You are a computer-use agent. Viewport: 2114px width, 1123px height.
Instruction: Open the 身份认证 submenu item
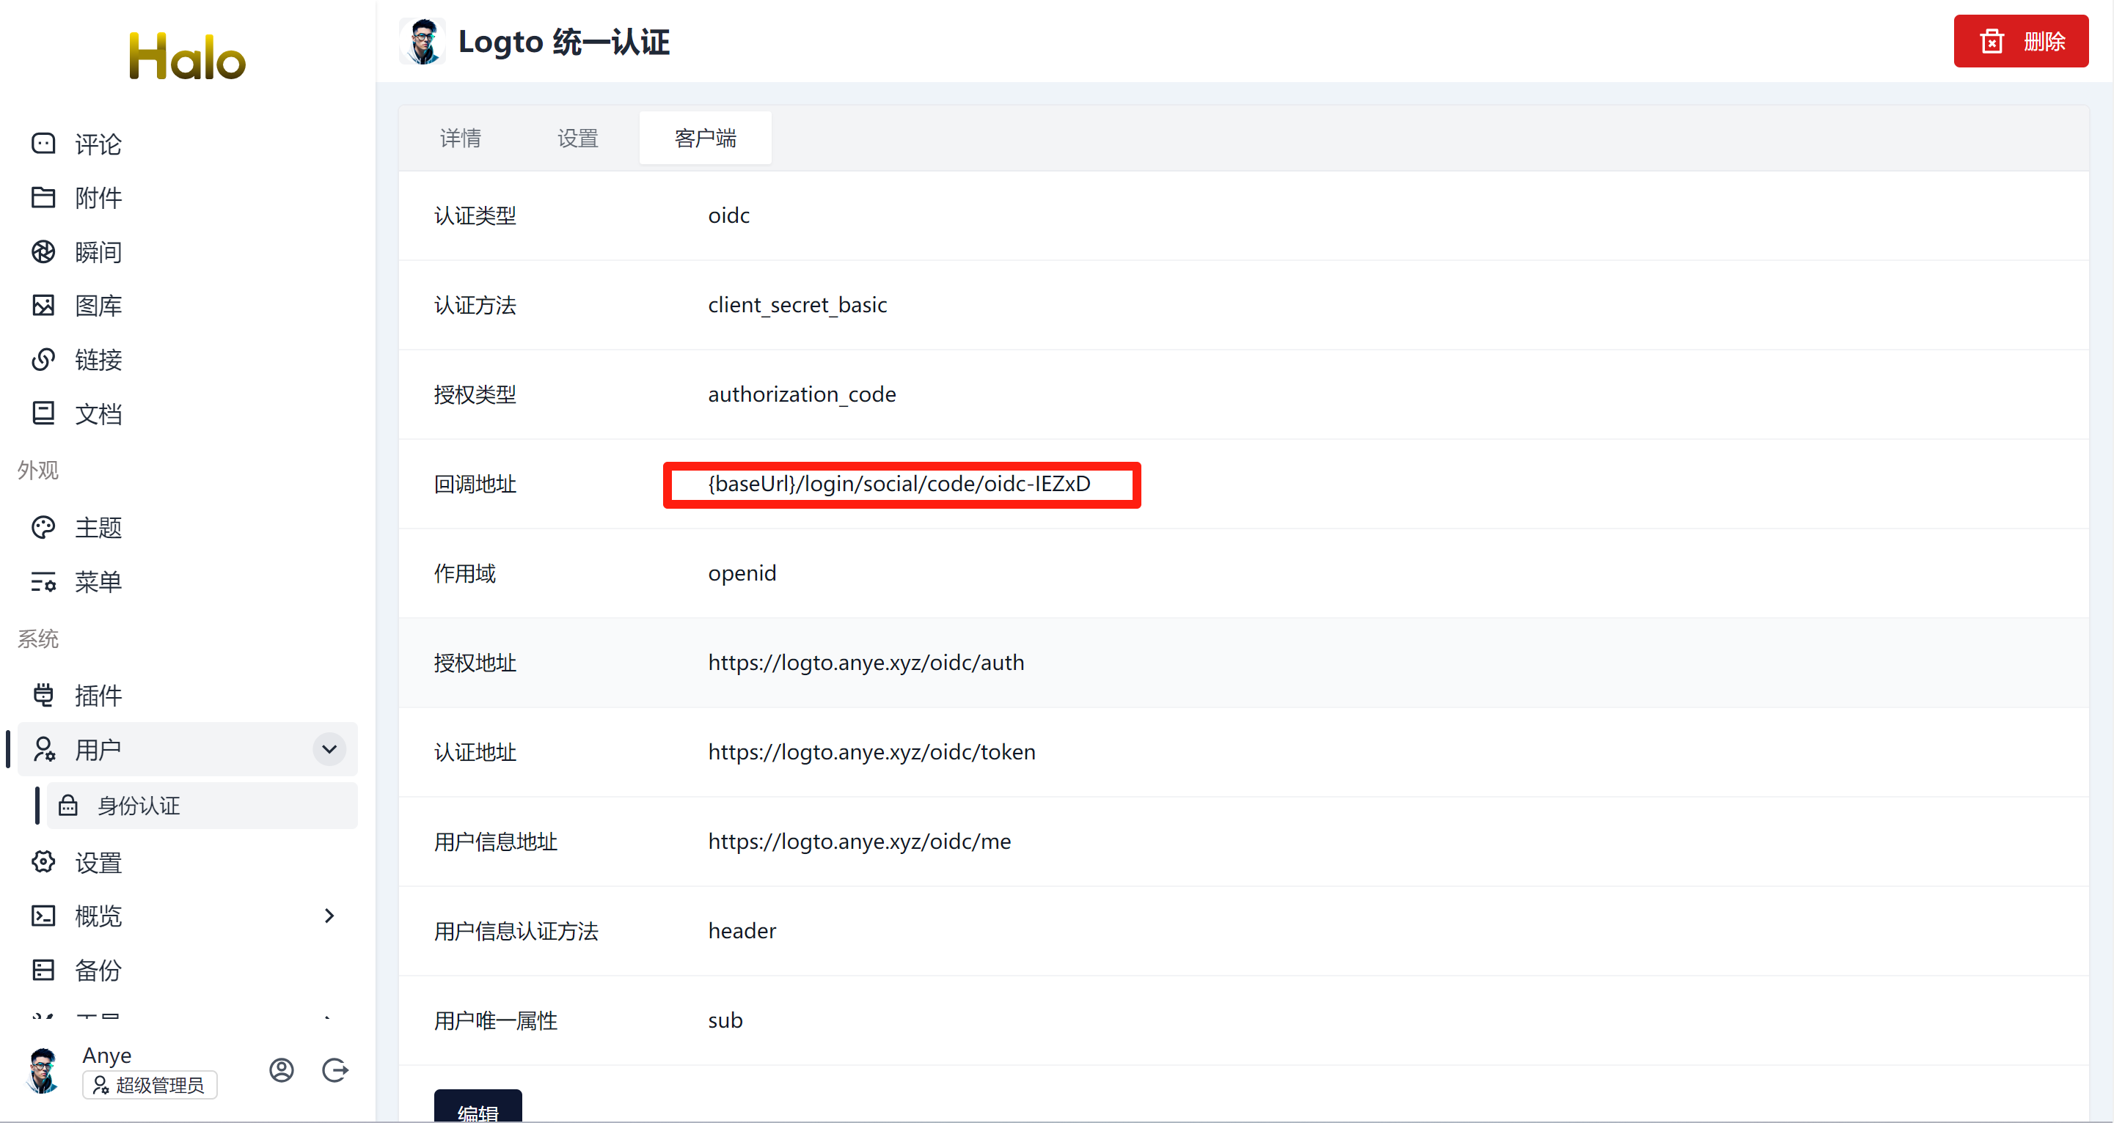coord(139,806)
